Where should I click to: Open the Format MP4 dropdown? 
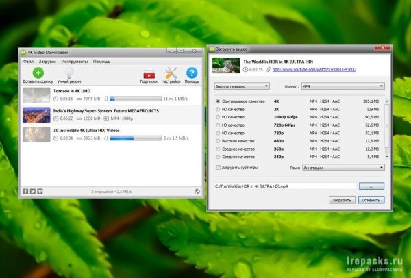click(x=343, y=86)
